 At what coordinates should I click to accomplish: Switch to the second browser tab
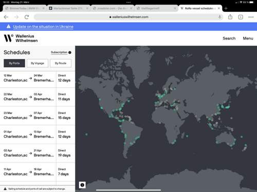69,8
